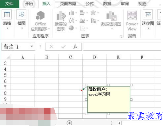Select column B header

pos(47,57)
